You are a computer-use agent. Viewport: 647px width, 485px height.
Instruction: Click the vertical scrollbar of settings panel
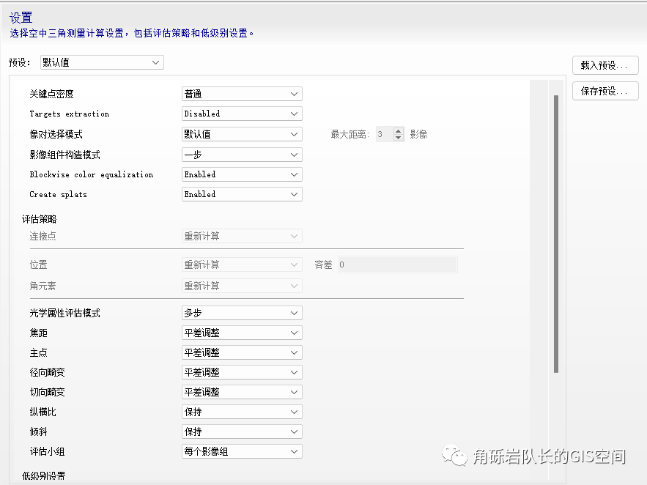tap(556, 234)
